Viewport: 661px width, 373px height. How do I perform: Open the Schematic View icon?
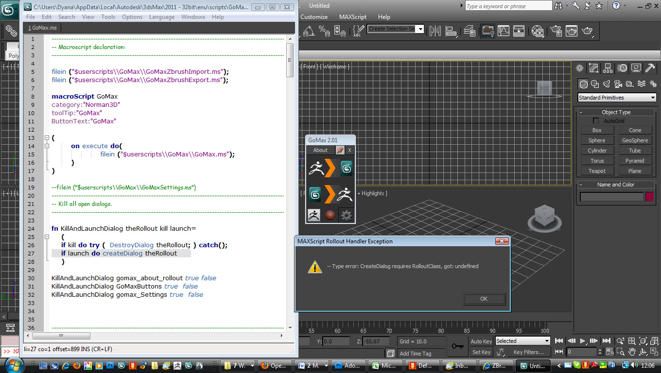(519, 31)
